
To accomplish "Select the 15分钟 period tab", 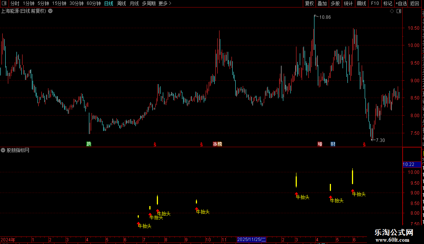I will pyautogui.click(x=59, y=3).
